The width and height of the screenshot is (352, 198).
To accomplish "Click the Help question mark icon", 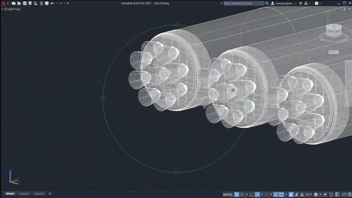I will 317,3.
